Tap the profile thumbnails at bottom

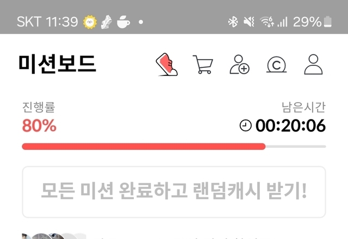pyautogui.click(x=54, y=236)
